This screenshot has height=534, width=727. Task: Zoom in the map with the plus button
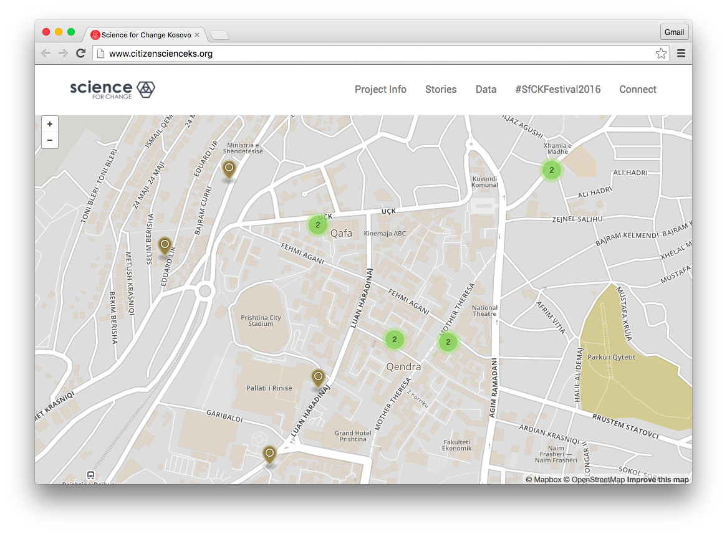coord(50,124)
